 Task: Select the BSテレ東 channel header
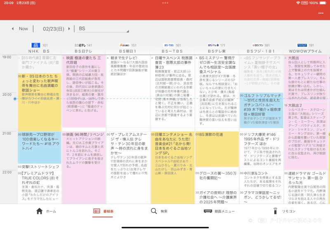pyautogui.click(x=217, y=51)
